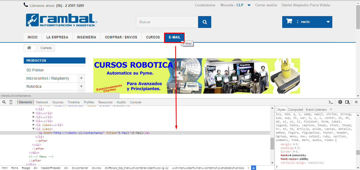Click the div.row breadcrumb

coord(97,168)
